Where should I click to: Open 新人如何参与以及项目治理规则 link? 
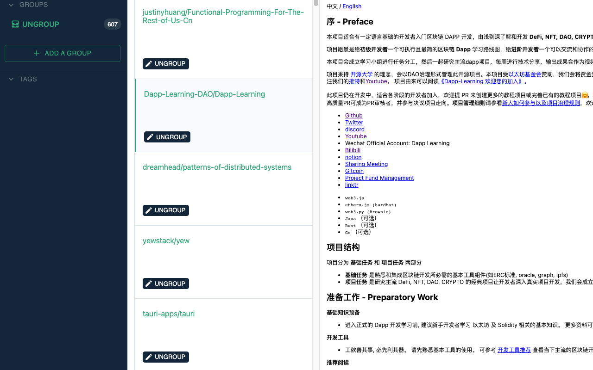(541, 103)
